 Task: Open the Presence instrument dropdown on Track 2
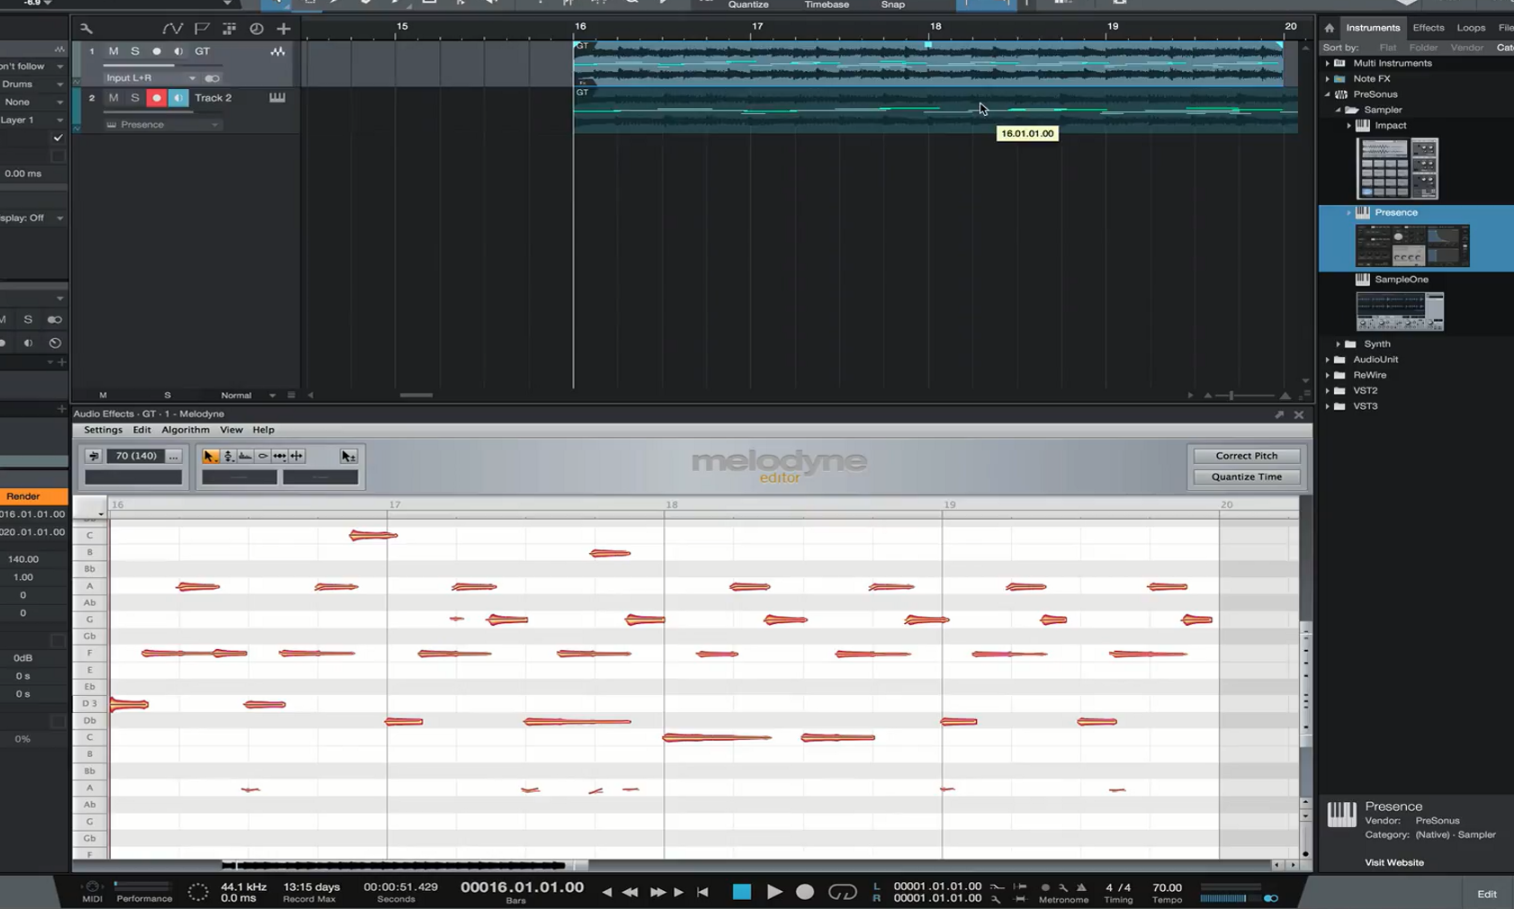(x=162, y=125)
